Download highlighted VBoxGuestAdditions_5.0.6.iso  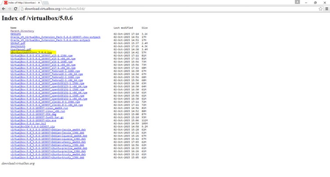tap(31, 52)
